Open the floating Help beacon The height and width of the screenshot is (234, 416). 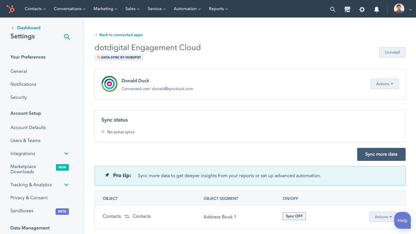click(x=402, y=220)
